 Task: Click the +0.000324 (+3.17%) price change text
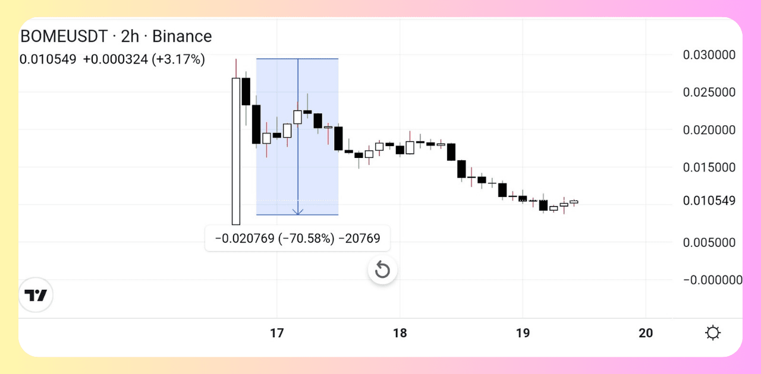point(144,59)
